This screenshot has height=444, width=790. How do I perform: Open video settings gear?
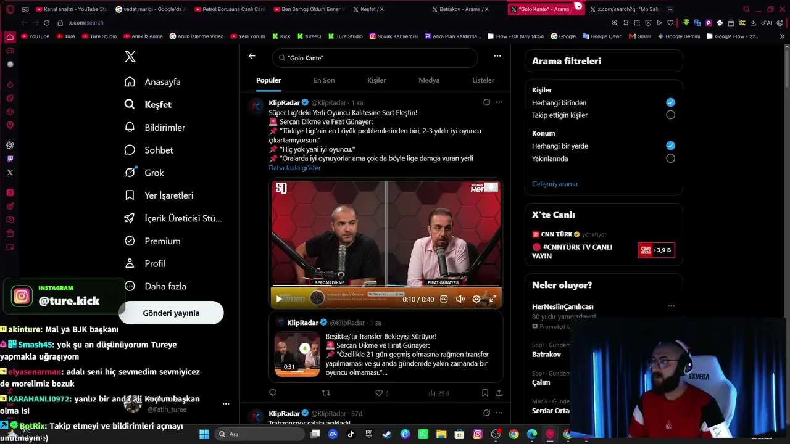[476, 299]
